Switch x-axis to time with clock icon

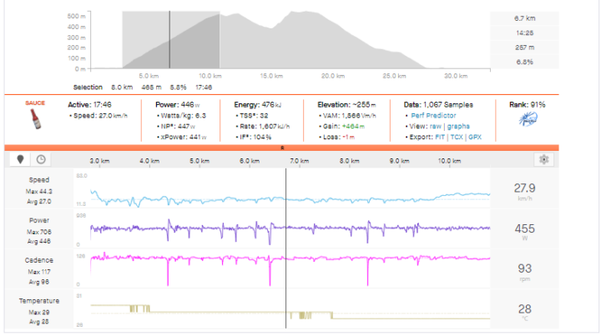tap(40, 159)
